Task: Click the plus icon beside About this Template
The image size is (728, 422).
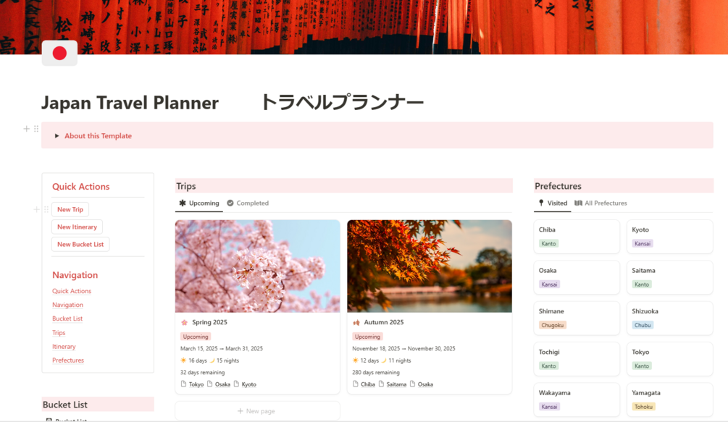Action: [27, 128]
